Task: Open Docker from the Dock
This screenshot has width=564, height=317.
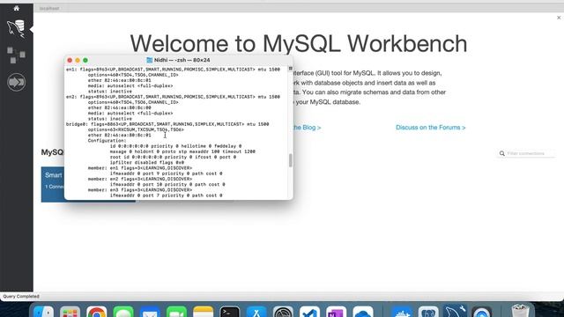Action: pyautogui.click(x=402, y=312)
